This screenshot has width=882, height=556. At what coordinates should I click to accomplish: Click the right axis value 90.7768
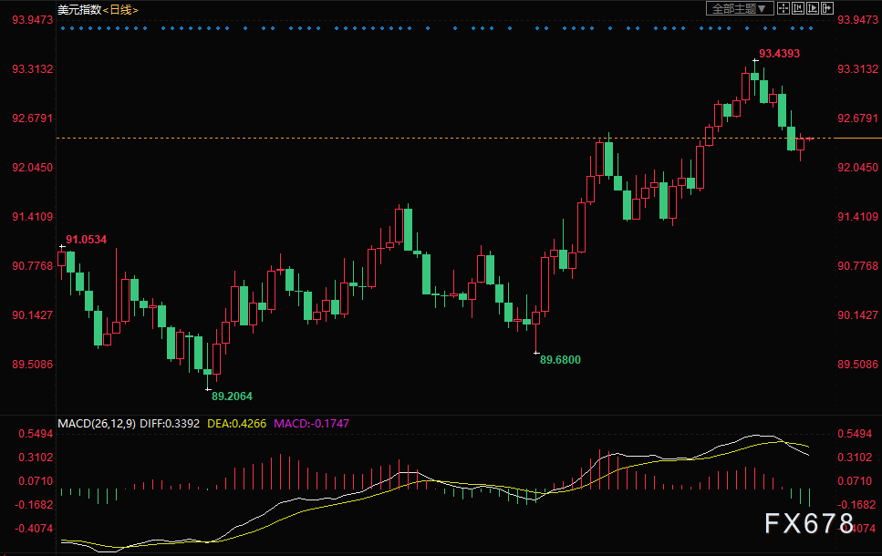(857, 266)
